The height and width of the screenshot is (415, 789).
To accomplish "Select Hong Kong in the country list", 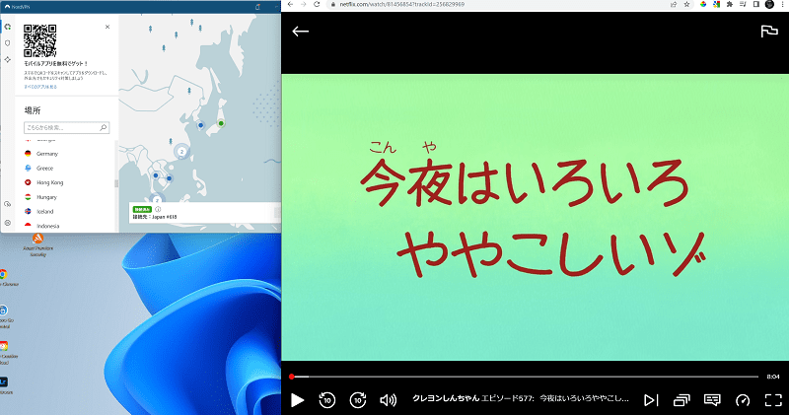I will click(x=66, y=182).
